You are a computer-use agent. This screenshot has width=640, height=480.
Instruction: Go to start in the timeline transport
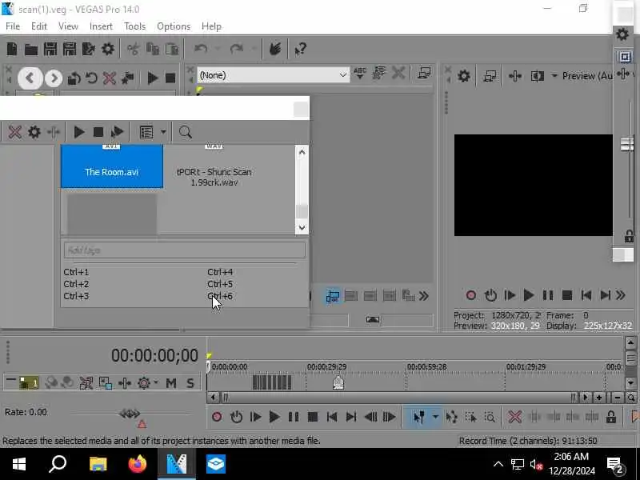click(332, 417)
